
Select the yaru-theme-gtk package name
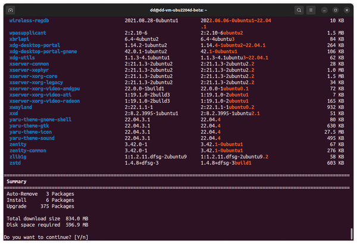[x=29, y=126]
